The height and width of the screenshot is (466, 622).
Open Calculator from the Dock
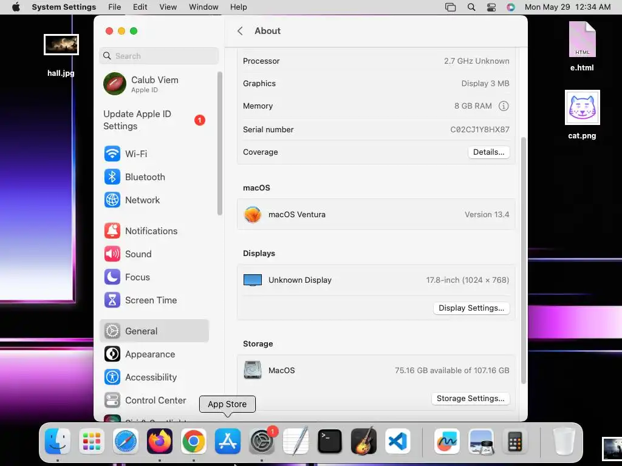click(515, 441)
